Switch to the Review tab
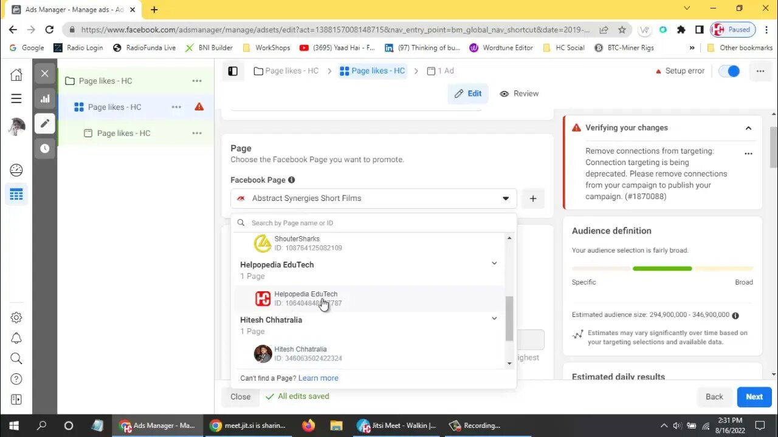Screen dimensions: 778x437 pos(519,93)
